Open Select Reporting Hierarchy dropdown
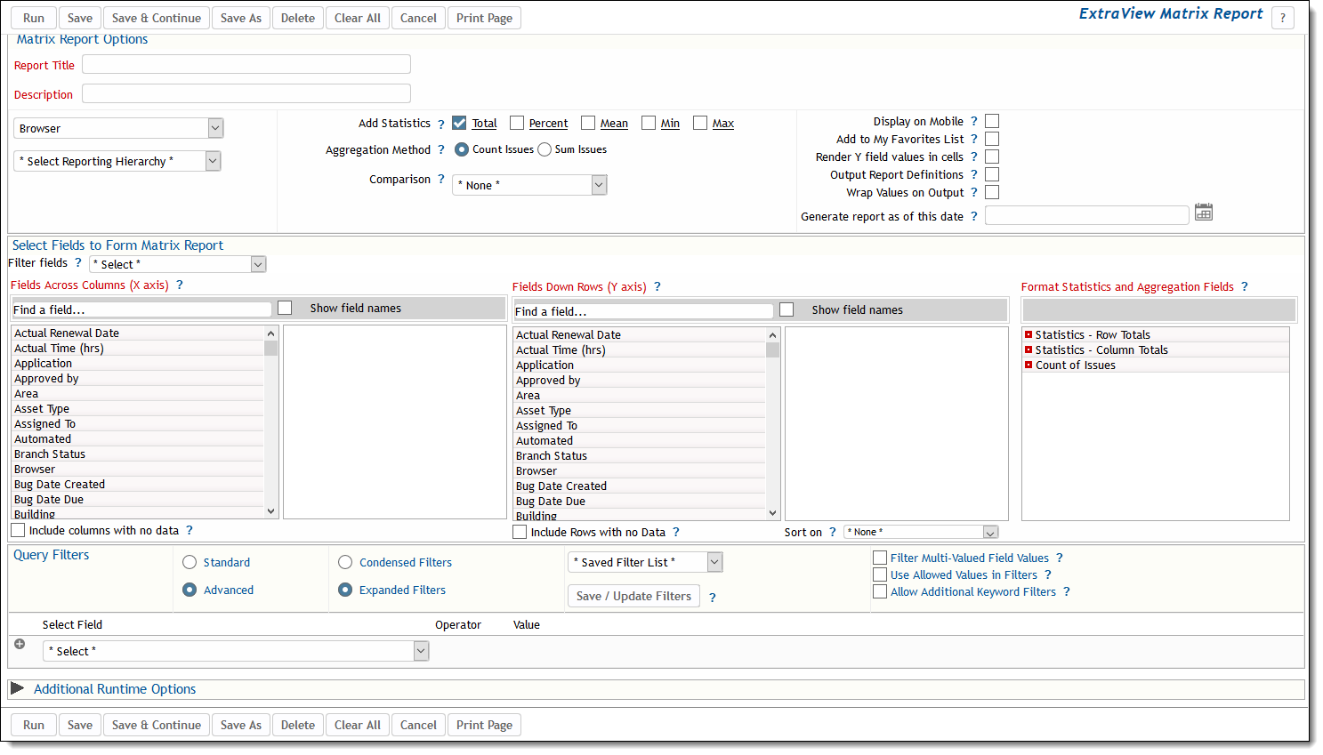 tap(117, 161)
